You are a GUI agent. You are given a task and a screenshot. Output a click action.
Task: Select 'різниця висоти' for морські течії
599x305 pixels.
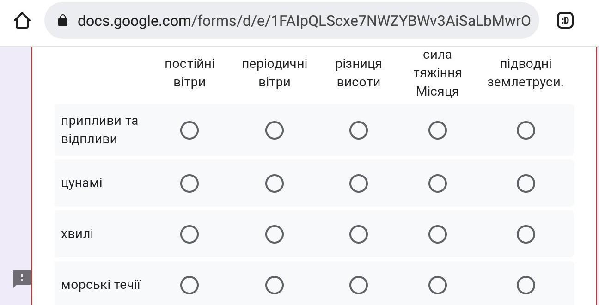(x=358, y=285)
